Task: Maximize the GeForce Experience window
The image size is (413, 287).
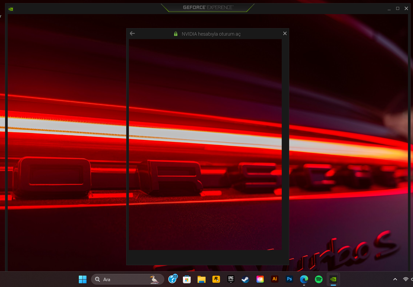Action: (x=398, y=9)
